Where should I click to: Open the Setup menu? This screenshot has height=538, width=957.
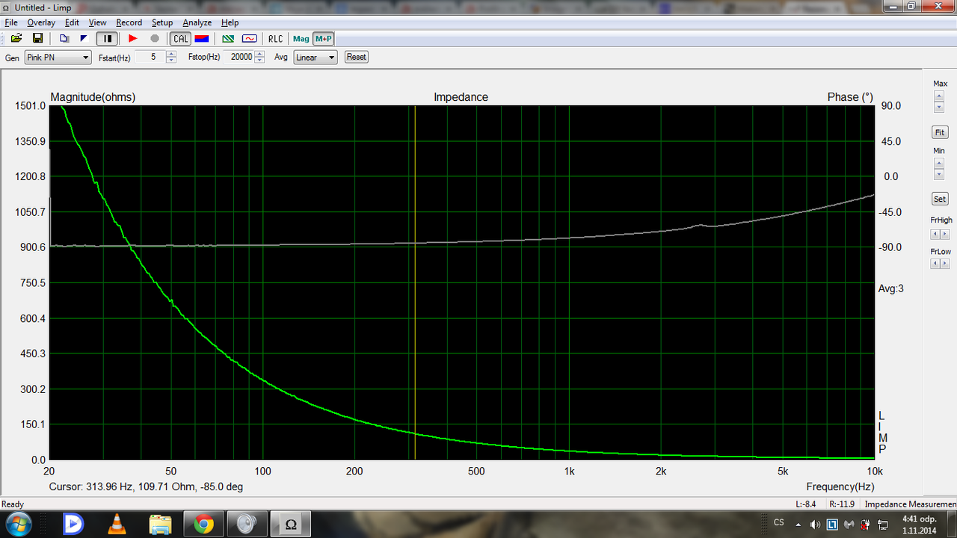[x=162, y=22]
